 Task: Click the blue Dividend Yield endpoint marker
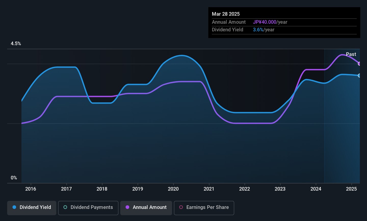(359, 76)
